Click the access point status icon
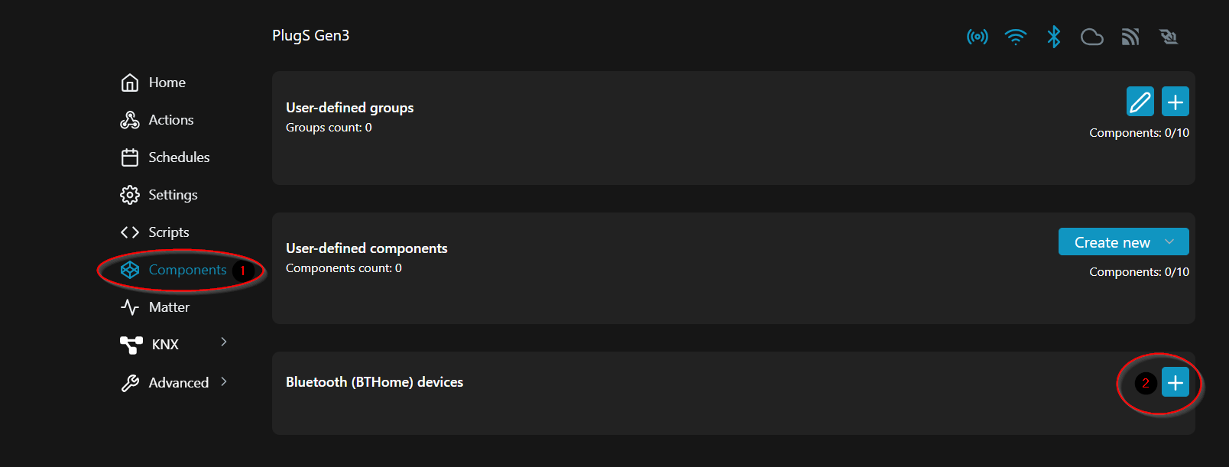 tap(977, 37)
